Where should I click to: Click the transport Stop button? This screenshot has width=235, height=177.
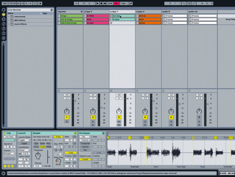(x=101, y=3)
